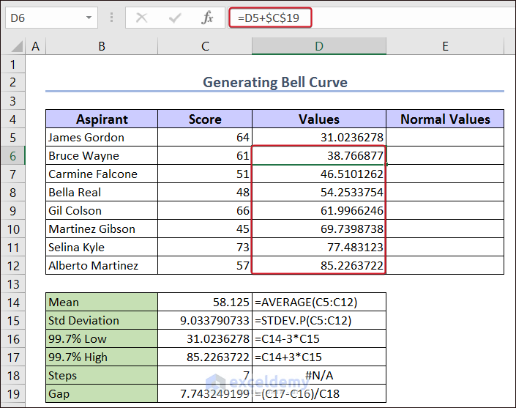Click the Enter checkmark icon in formula bar

pos(175,18)
